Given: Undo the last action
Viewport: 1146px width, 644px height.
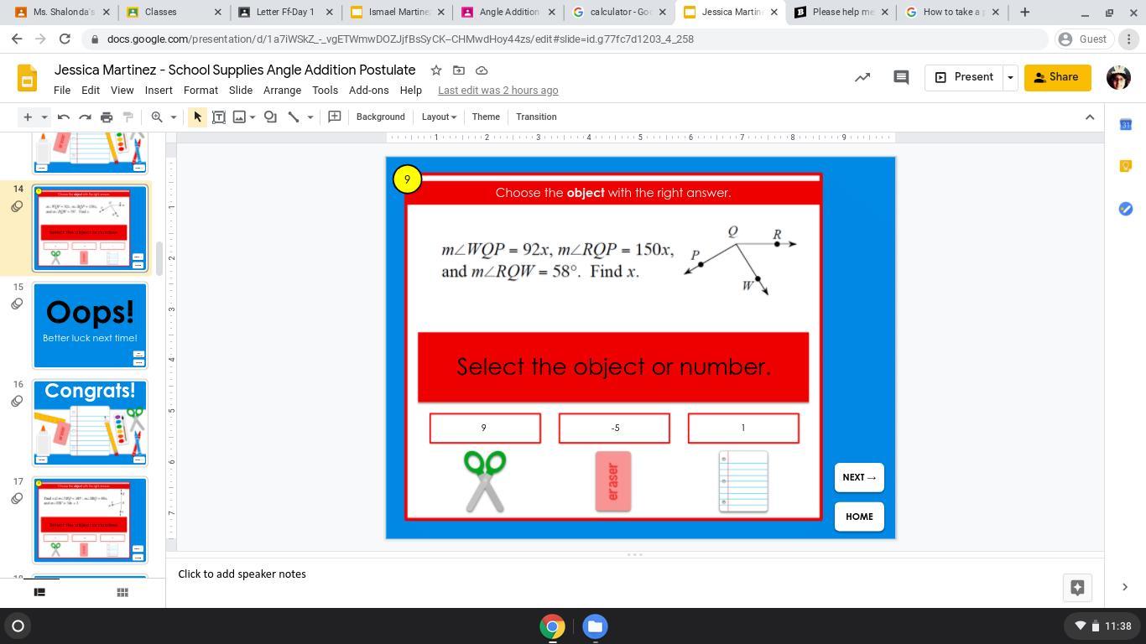Looking at the screenshot, I should pos(64,117).
